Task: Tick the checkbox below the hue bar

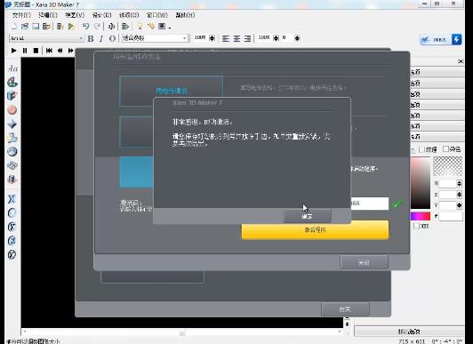Action: 416,226
